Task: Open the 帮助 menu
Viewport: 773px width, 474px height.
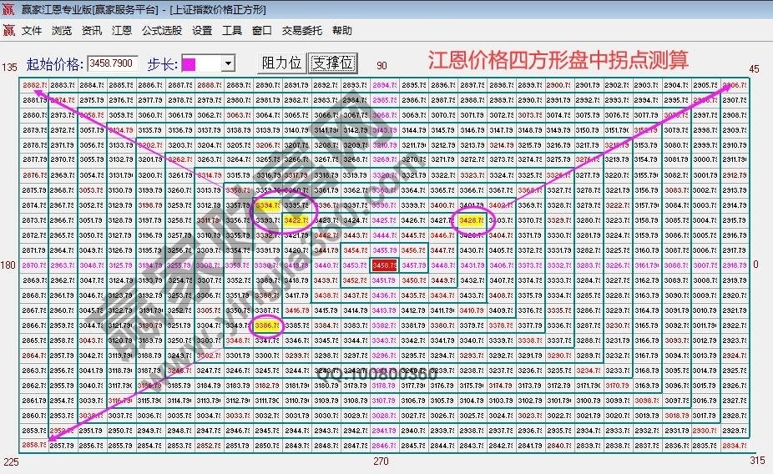Action: click(x=342, y=31)
